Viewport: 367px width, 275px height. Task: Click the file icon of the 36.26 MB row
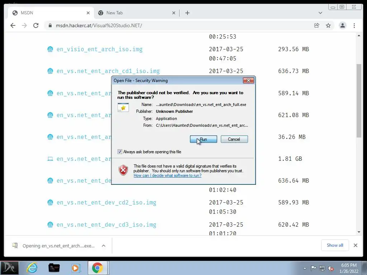click(x=50, y=137)
